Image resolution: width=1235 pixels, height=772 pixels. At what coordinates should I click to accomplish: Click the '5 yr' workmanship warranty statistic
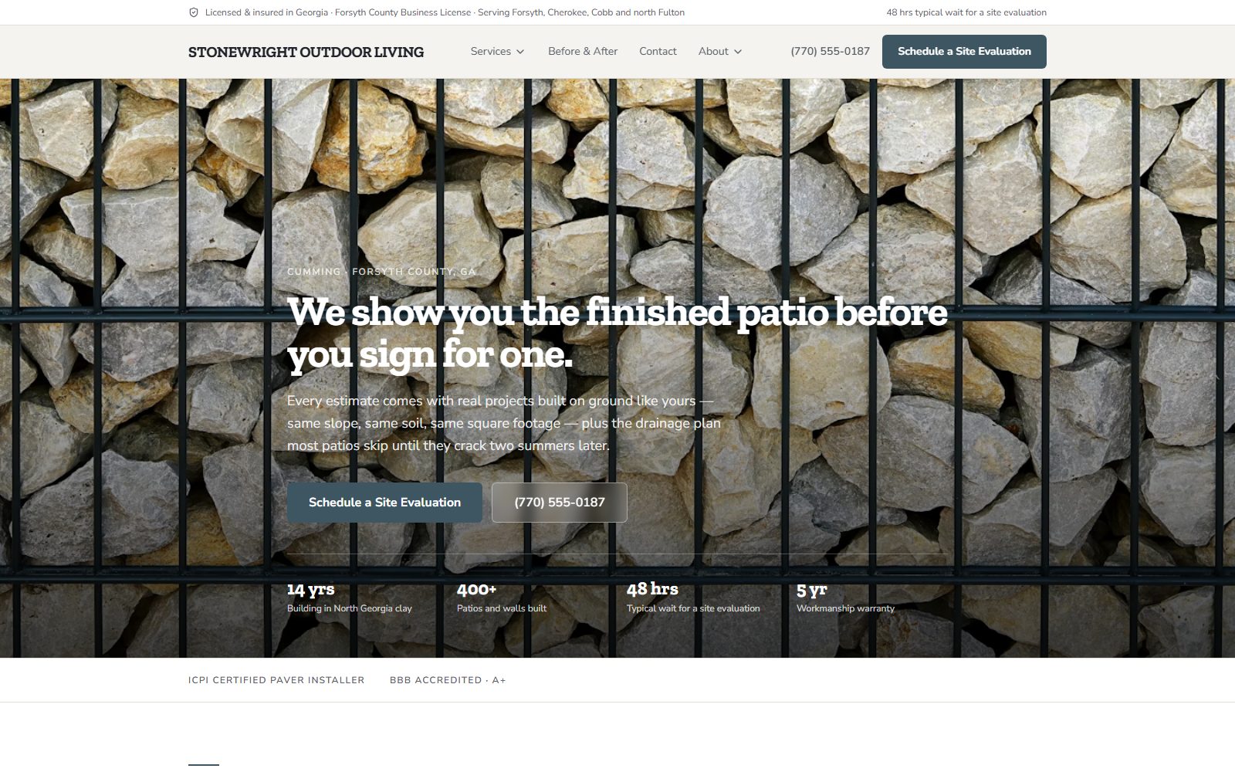(x=811, y=590)
